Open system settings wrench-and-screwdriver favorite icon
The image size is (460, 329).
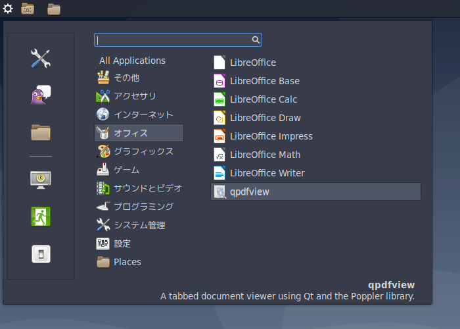click(41, 58)
